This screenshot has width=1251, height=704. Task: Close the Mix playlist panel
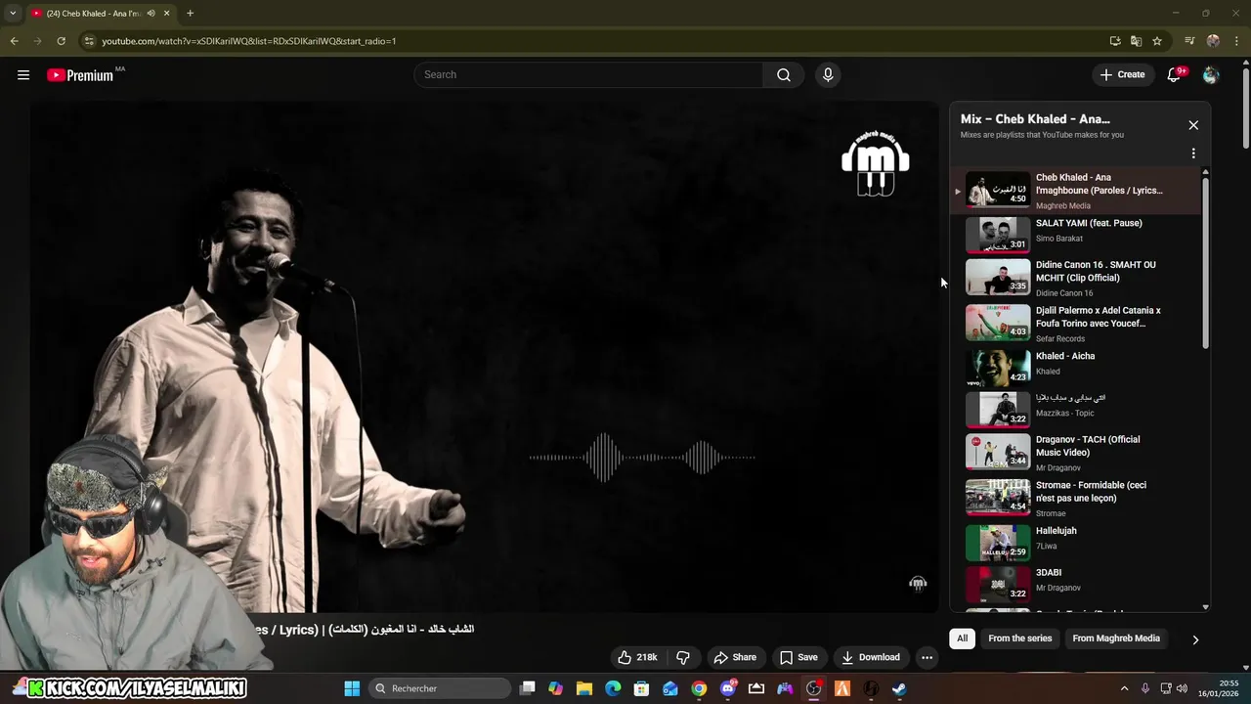click(1193, 125)
